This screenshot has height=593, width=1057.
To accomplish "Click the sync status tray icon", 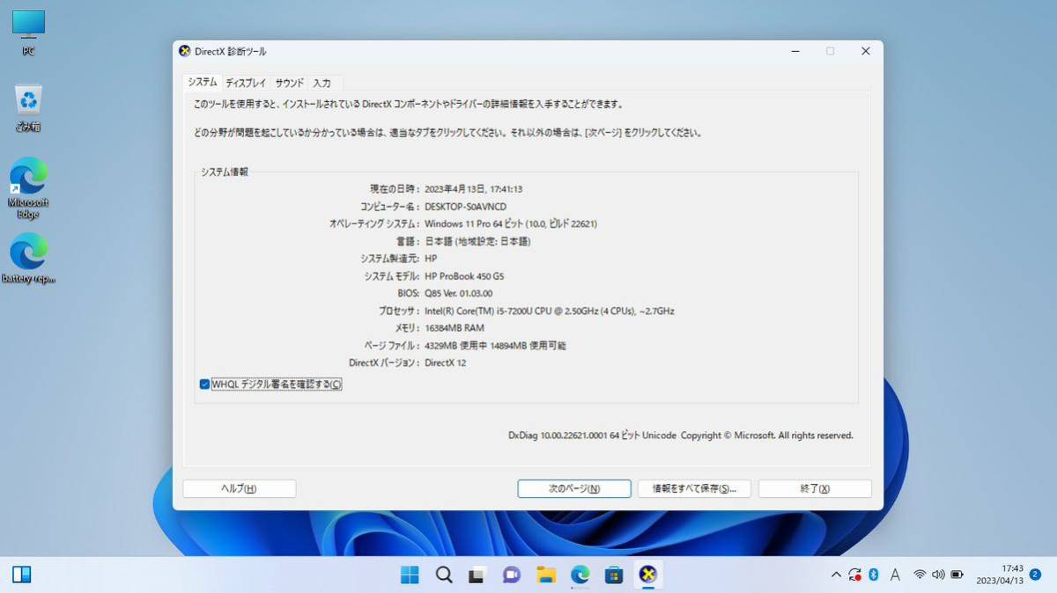I will 854,575.
